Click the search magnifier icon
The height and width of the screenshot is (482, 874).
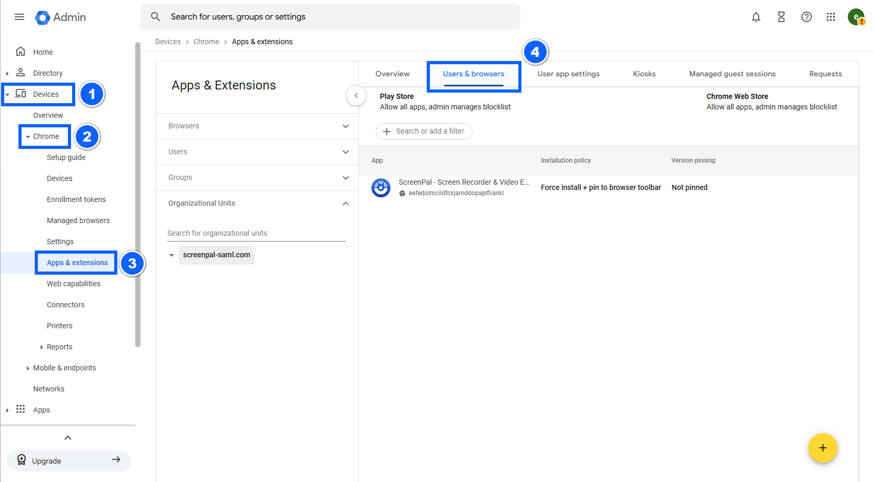155,17
